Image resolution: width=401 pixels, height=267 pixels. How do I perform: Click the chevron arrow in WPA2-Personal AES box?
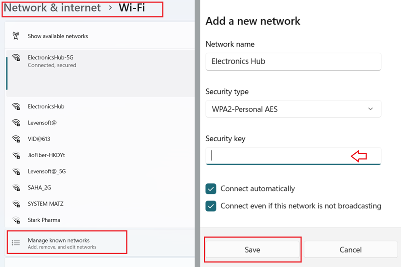point(370,109)
